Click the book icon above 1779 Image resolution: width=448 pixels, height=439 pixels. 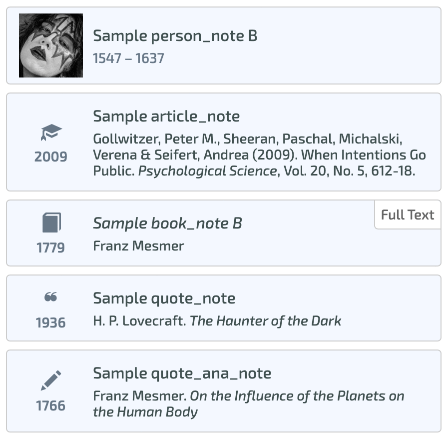(x=50, y=223)
